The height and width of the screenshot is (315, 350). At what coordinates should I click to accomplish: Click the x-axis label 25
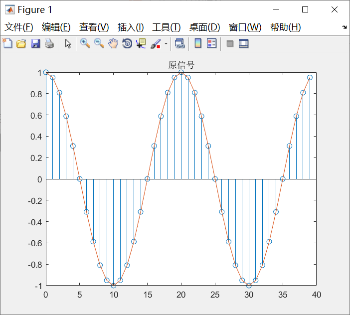coord(215,295)
